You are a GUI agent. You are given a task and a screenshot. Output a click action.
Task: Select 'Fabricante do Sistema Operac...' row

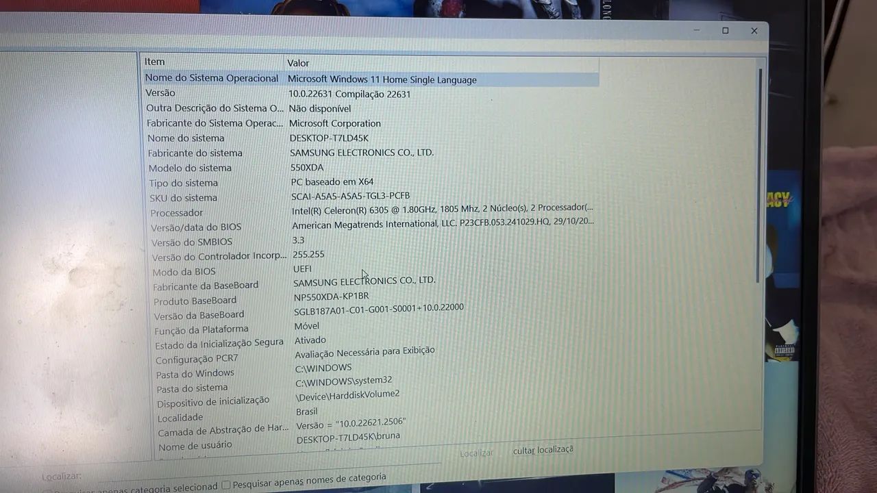214,123
